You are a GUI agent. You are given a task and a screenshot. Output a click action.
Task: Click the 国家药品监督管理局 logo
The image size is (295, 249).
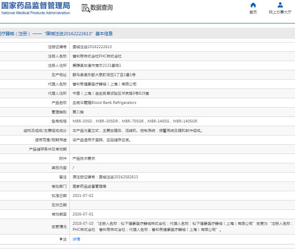(x=36, y=6)
